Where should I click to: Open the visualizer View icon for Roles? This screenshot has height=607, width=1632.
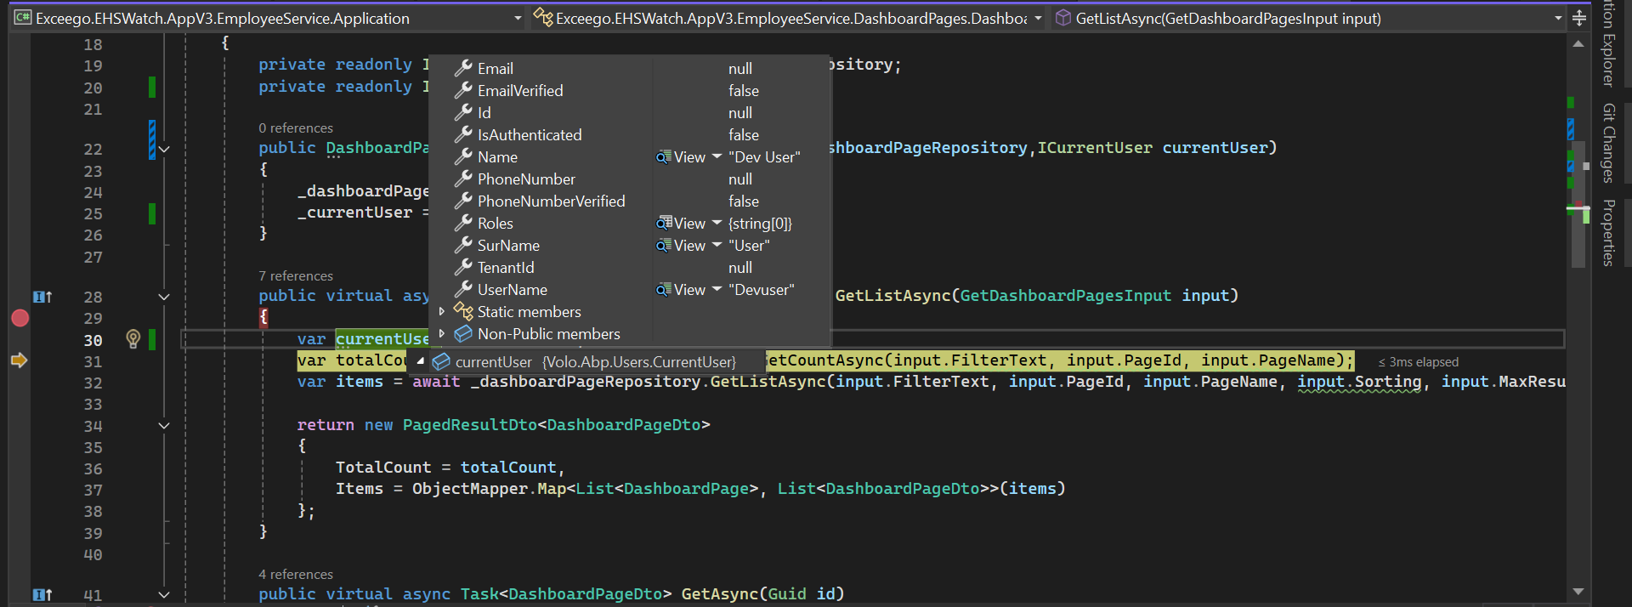(x=664, y=224)
